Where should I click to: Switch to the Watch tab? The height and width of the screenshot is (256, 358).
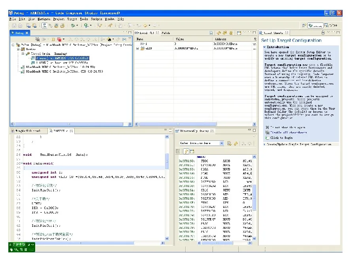click(x=166, y=33)
